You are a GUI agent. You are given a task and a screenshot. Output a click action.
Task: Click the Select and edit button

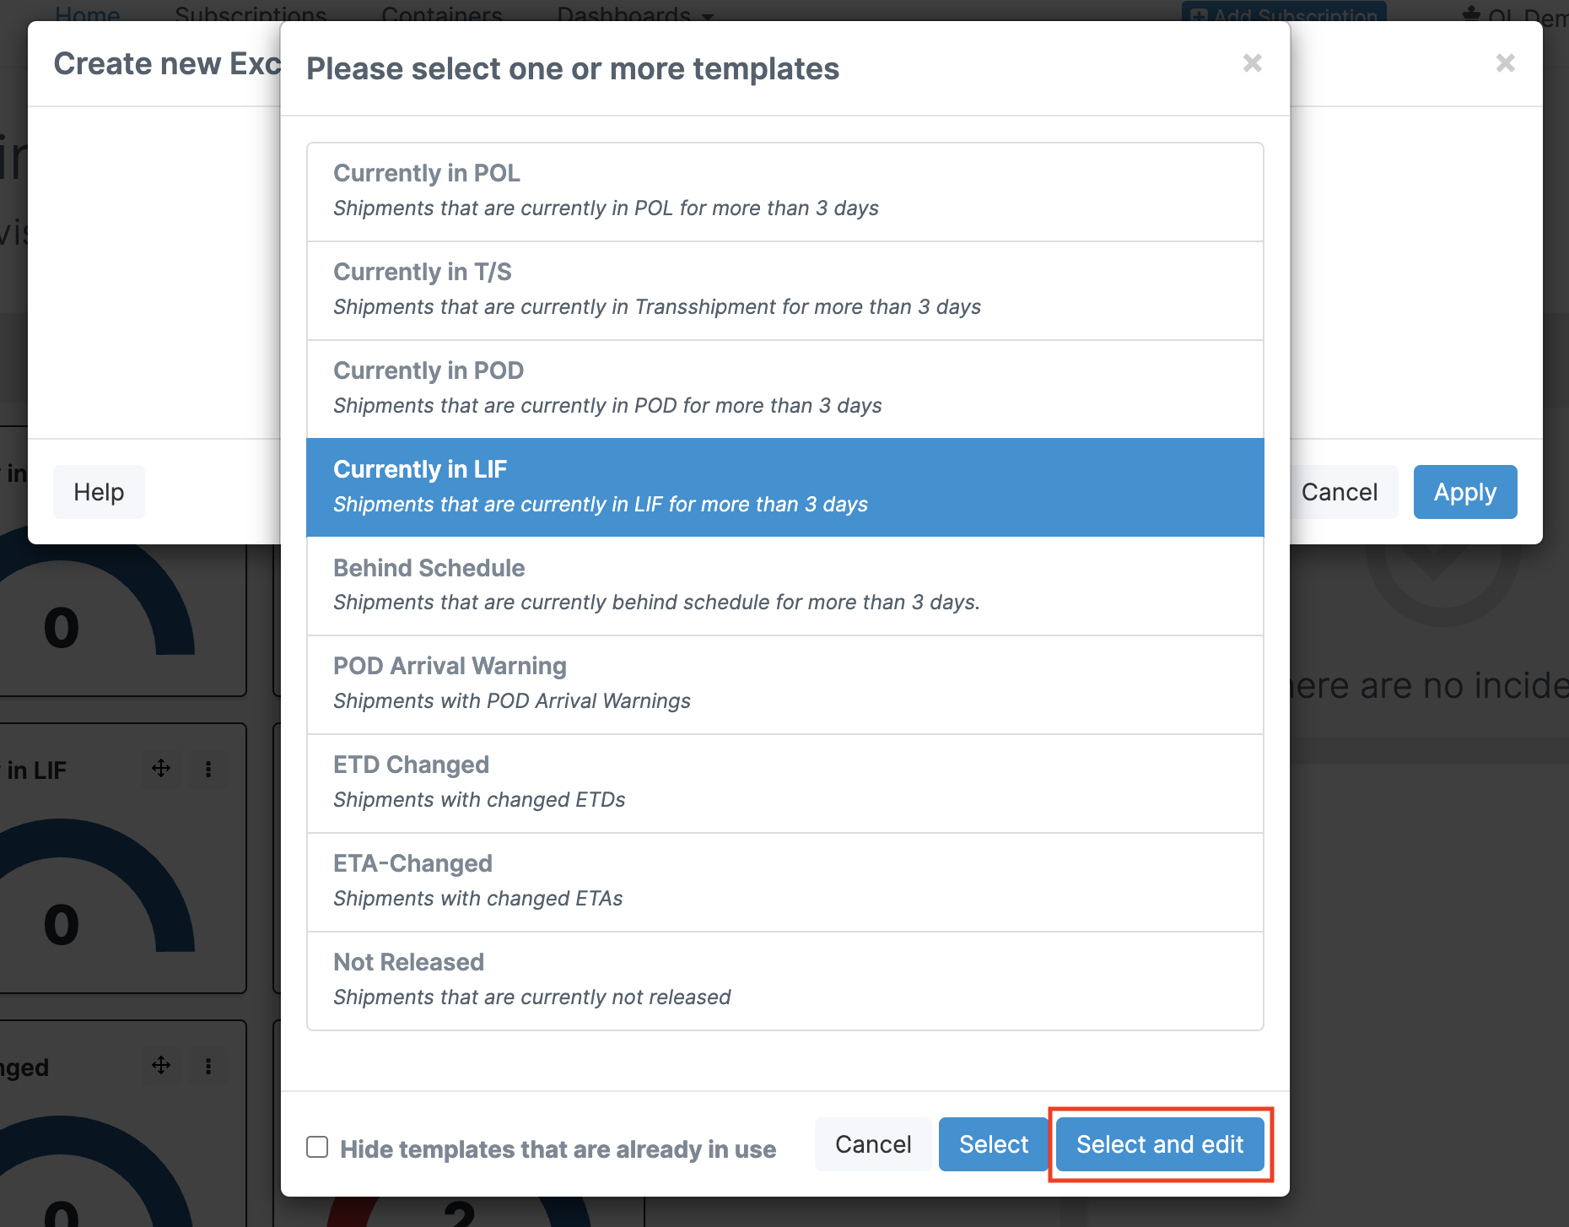[x=1160, y=1144]
